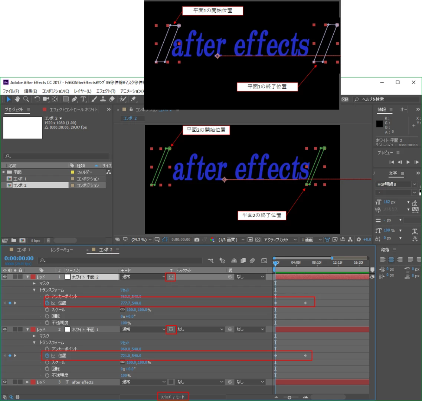Select the Rectangle shape tool
422x401 pixels.
[65, 99]
